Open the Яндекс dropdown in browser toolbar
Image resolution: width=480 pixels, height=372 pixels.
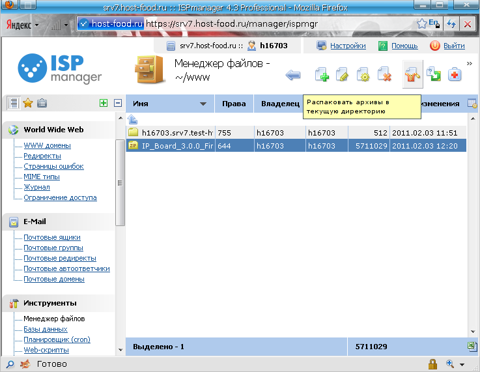tap(23, 24)
